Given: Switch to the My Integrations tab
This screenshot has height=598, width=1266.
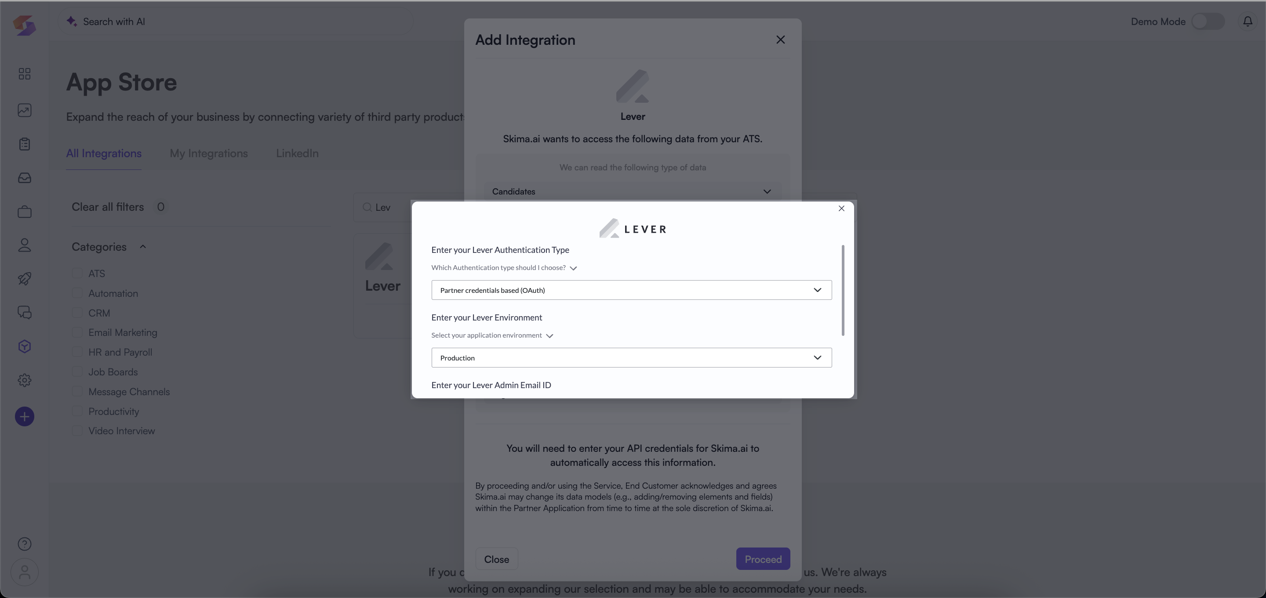Looking at the screenshot, I should point(208,154).
